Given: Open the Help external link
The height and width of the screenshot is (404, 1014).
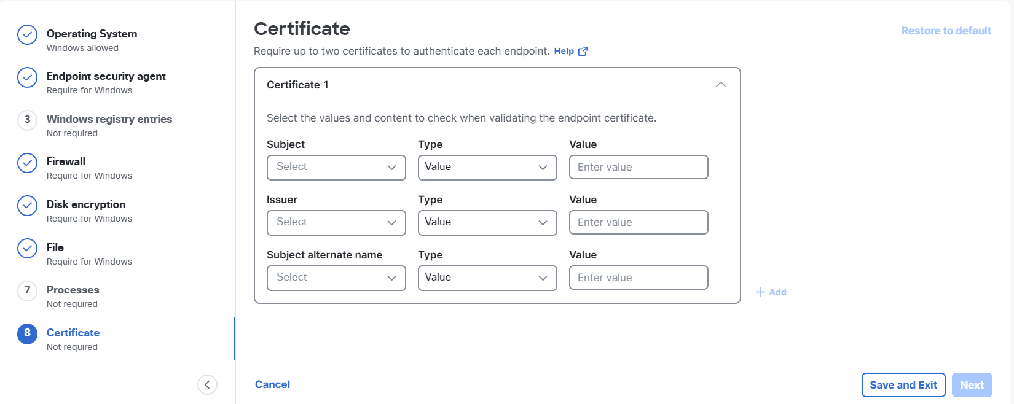Looking at the screenshot, I should point(570,52).
